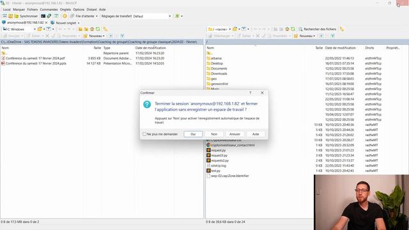Viewport: 409px width, 230px height.
Task: Open the Fichiers menu
Action: click(x=33, y=10)
